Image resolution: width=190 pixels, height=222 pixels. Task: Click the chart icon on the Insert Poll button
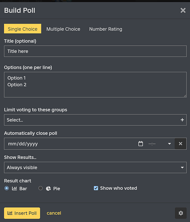click(x=10, y=213)
